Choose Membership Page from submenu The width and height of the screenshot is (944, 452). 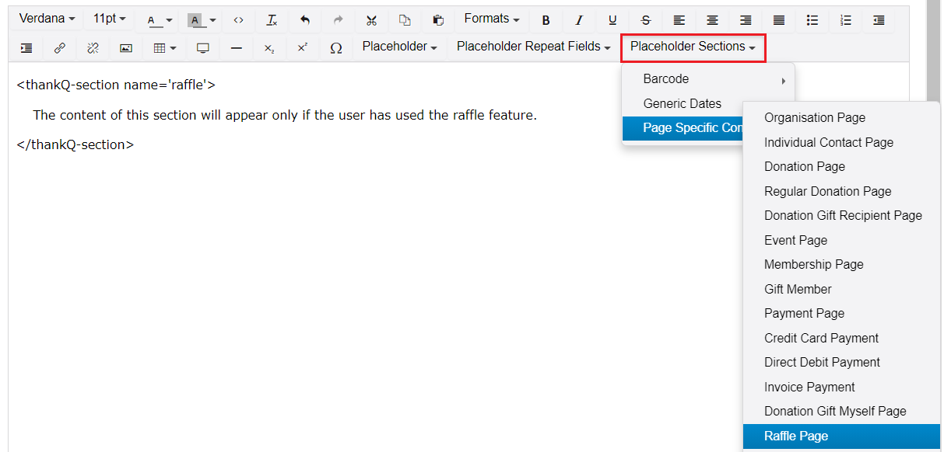[841, 265]
